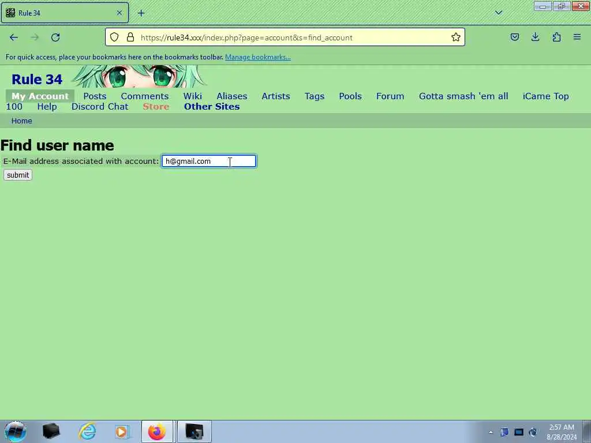This screenshot has width=591, height=443.
Task: Open the Windows Start orb
Action: (16, 431)
